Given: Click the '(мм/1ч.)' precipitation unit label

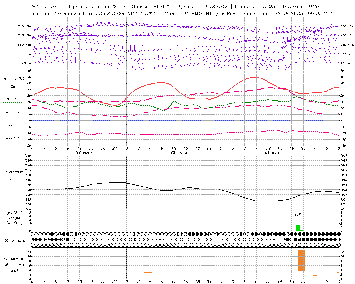Looking at the screenshot, I should click(x=14, y=223).
